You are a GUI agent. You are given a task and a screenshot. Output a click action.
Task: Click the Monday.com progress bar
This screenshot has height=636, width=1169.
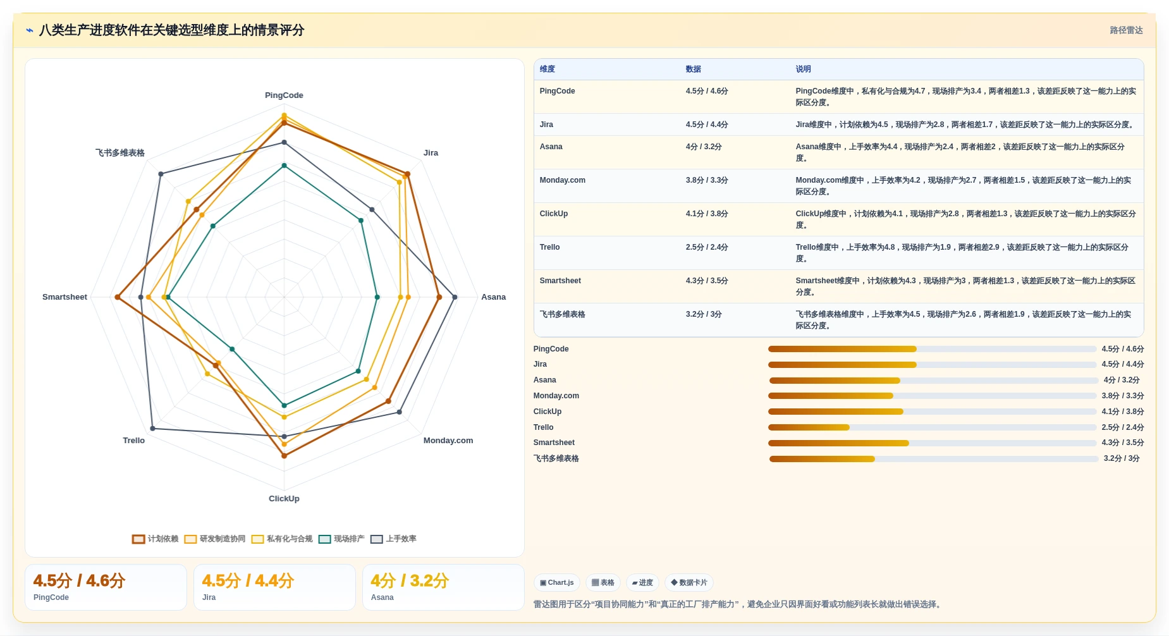(932, 396)
